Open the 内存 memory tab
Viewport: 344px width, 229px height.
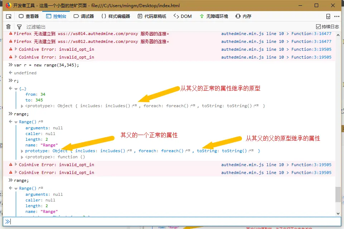243,16
